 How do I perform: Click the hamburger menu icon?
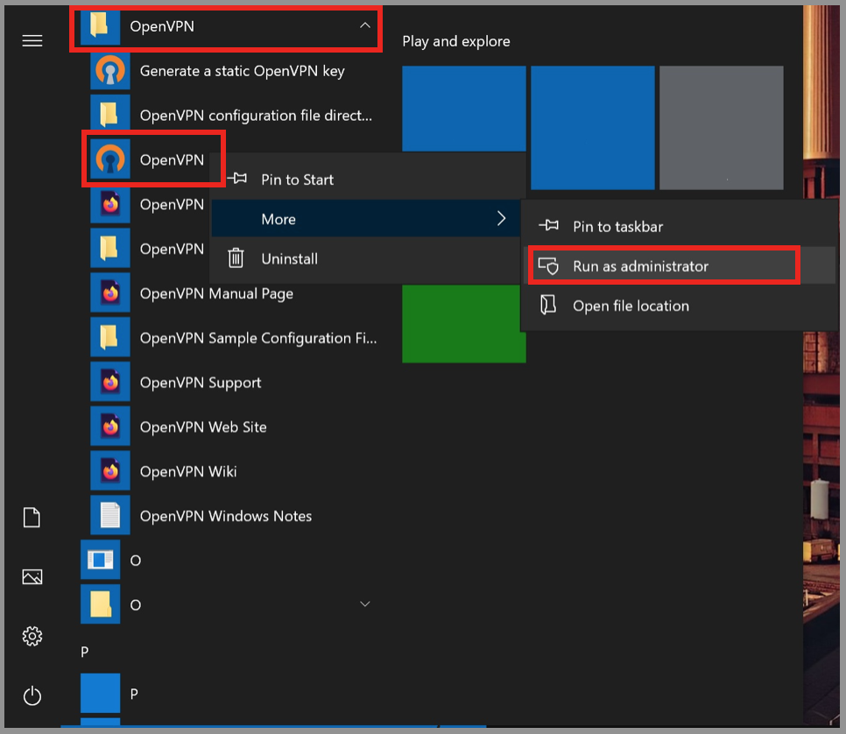pyautogui.click(x=32, y=41)
